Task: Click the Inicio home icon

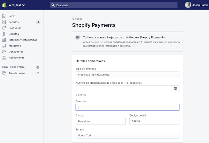Action: coord(4,16)
